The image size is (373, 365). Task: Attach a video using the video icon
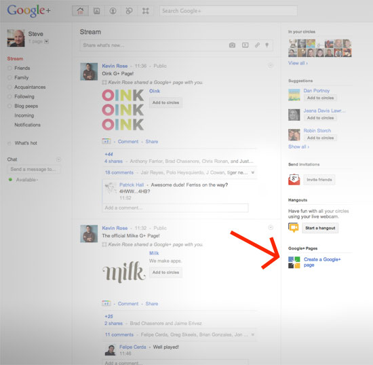[246, 45]
